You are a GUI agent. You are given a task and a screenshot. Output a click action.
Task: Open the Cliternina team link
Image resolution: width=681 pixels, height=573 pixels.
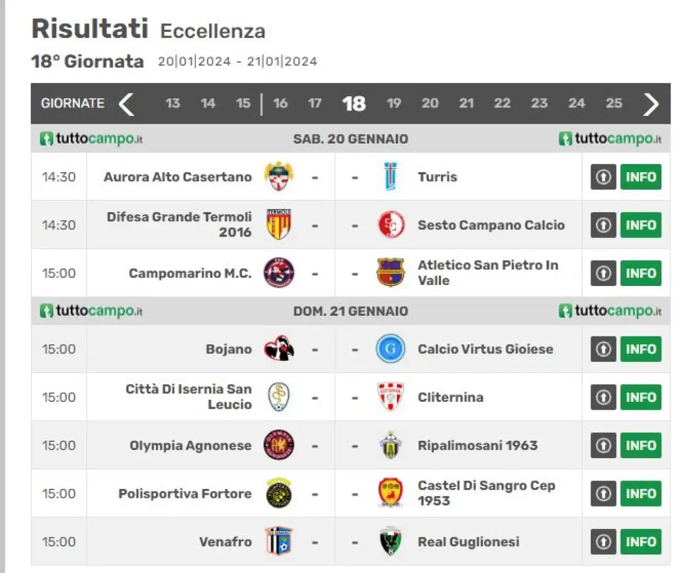pyautogui.click(x=450, y=397)
